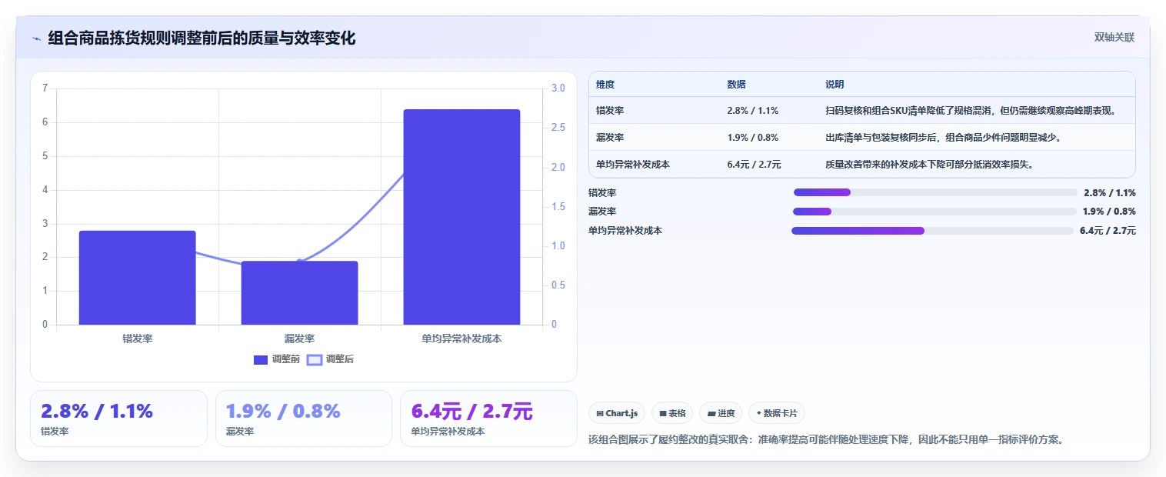Open the 6.4元 / 2.7元 data card
The width and height of the screenshot is (1166, 477).
click(x=488, y=419)
